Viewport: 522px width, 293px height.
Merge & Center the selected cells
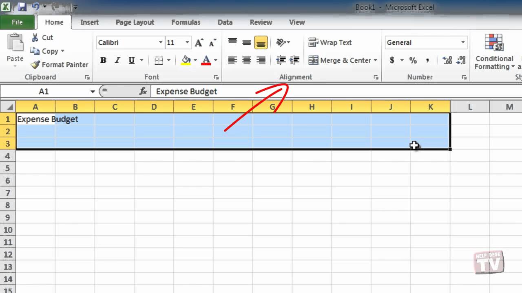tap(339, 60)
